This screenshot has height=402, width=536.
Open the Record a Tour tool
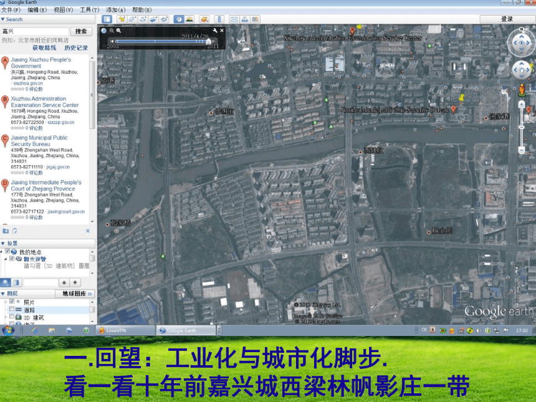(164, 19)
